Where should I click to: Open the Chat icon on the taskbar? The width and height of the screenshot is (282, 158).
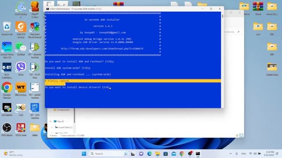tap(141, 154)
